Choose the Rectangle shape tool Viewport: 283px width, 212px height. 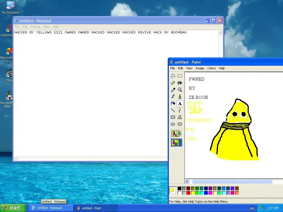(x=173, y=117)
